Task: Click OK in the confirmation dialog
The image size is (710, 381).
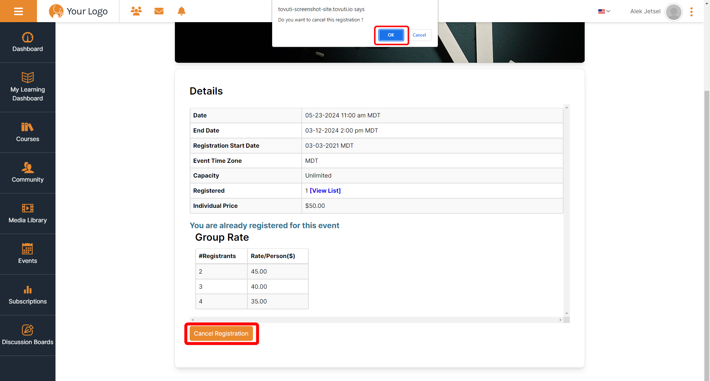Action: click(391, 35)
